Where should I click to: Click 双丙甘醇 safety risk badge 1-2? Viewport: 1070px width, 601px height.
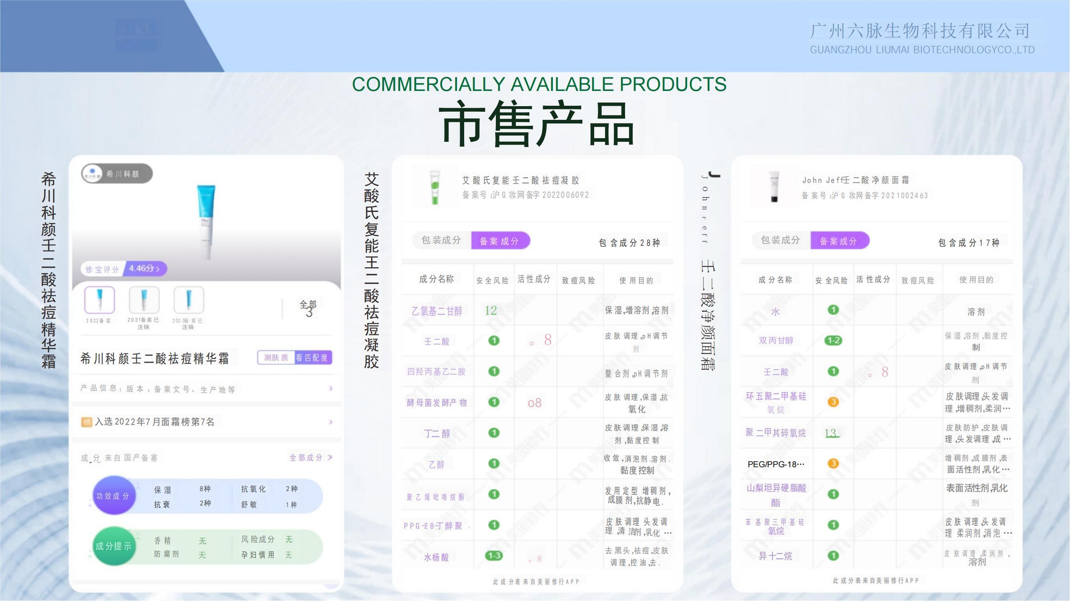[x=833, y=341]
